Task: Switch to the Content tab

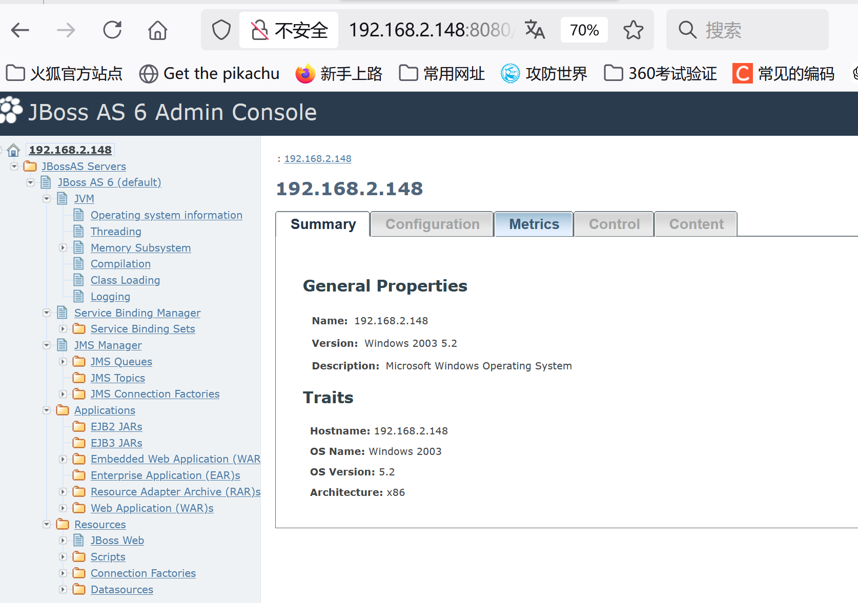Action: [x=696, y=224]
